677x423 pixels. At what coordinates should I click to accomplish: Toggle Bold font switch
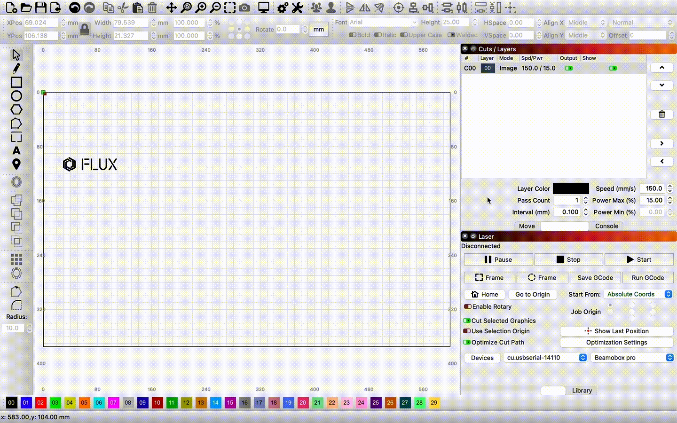pos(353,35)
